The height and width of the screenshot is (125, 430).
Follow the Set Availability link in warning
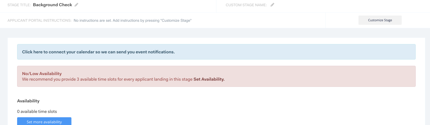click(x=209, y=79)
